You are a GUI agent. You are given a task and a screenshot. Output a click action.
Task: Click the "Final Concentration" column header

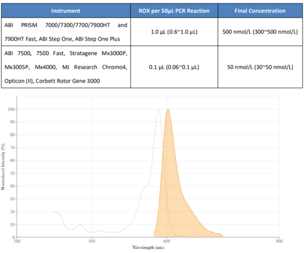pyautogui.click(x=260, y=11)
